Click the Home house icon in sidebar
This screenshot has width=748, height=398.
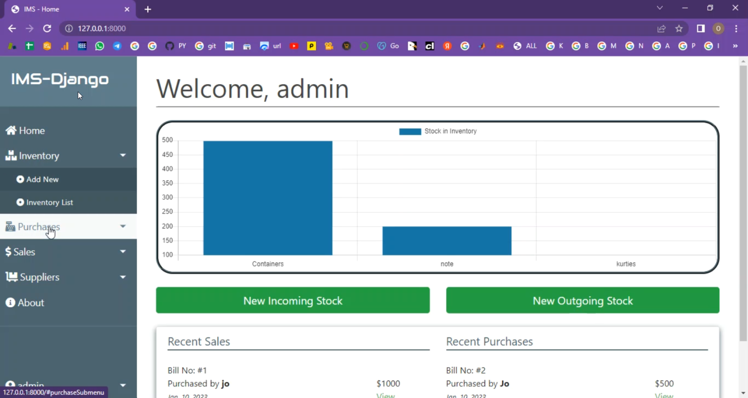point(11,131)
